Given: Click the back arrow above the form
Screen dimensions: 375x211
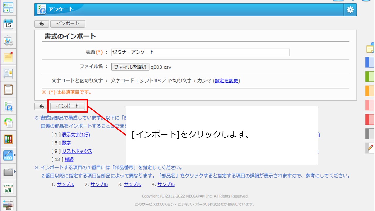Looking at the screenshot, I should 41,24.
